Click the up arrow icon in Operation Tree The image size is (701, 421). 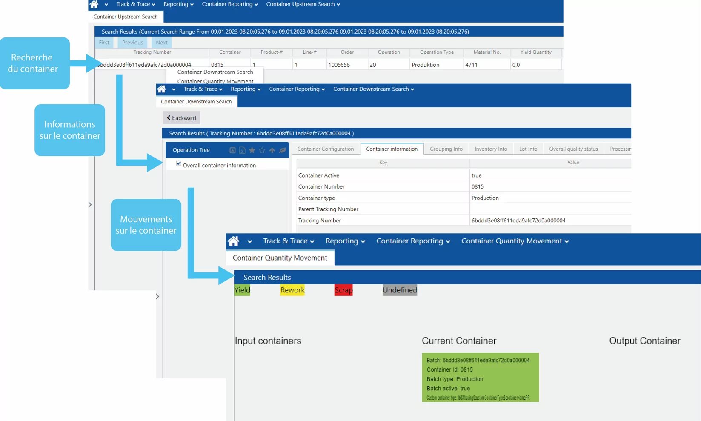pyautogui.click(x=272, y=150)
